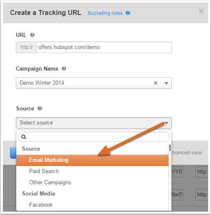Focus the source search text box

pyautogui.click(x=94, y=137)
